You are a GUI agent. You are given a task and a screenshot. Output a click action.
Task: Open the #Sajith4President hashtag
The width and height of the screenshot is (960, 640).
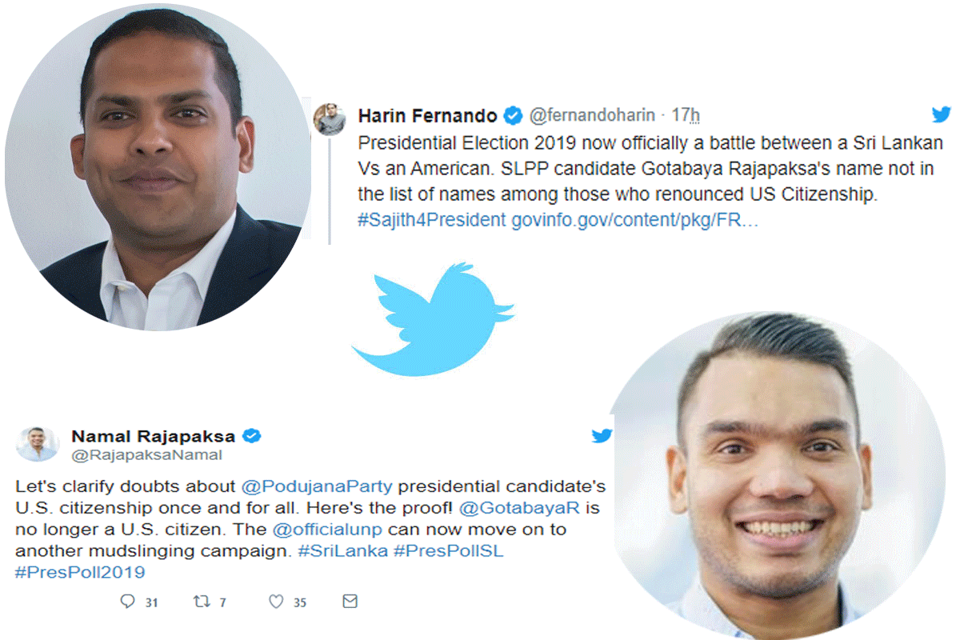[431, 220]
